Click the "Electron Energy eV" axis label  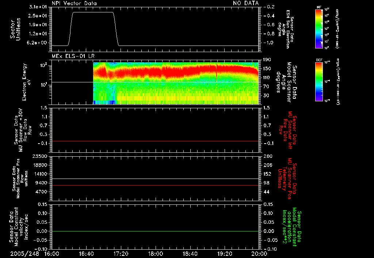click(x=27, y=82)
